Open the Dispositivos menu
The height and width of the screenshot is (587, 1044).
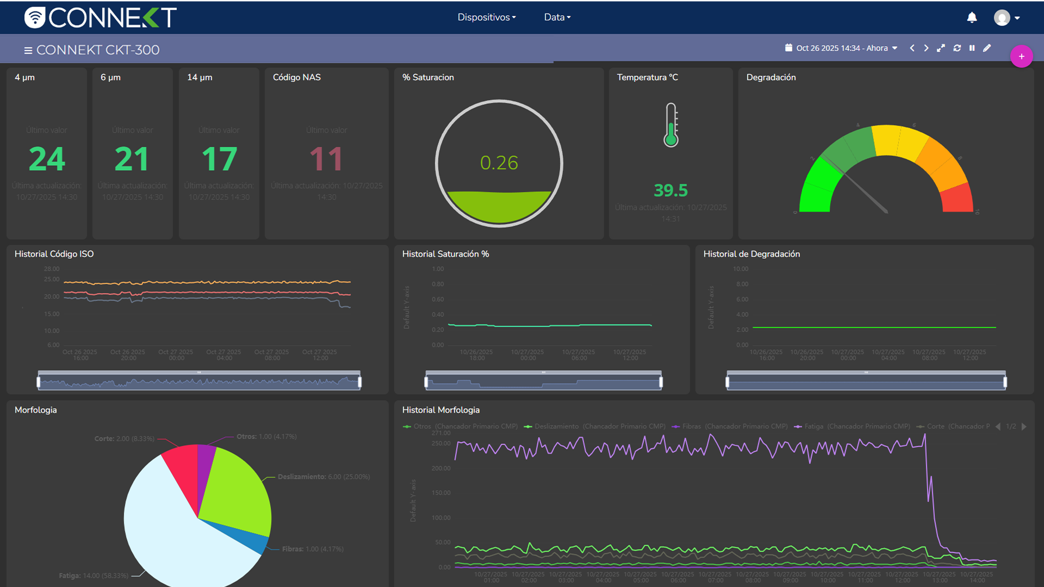486,17
